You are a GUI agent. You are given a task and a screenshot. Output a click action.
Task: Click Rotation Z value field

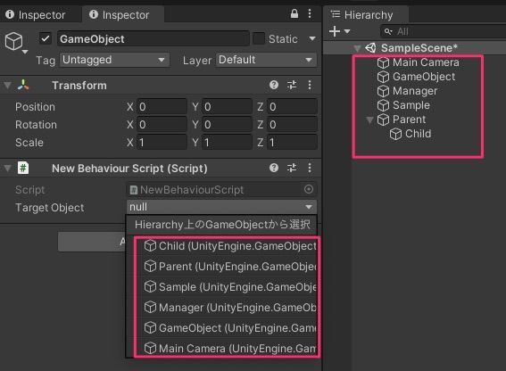click(293, 125)
